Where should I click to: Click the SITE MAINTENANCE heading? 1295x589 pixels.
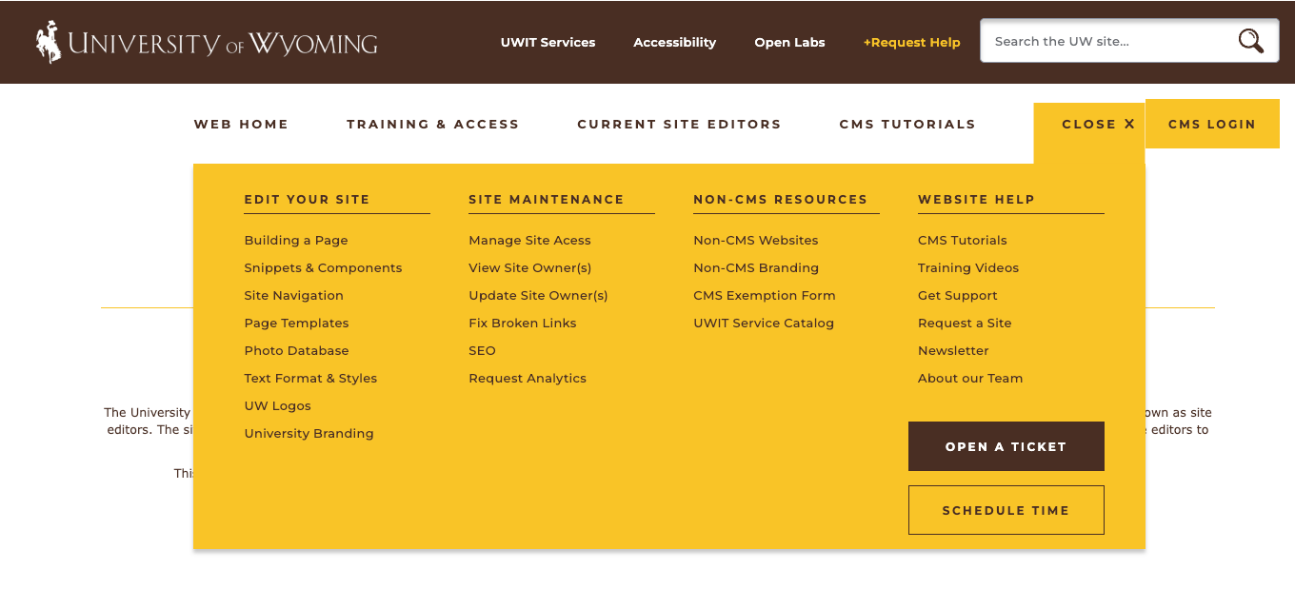(547, 199)
